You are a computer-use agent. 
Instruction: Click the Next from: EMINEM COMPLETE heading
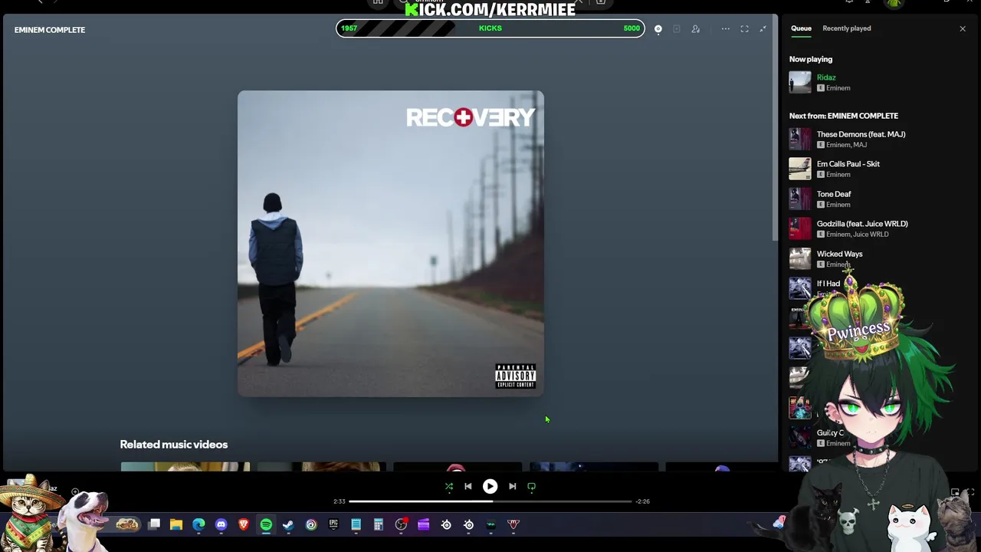pyautogui.click(x=844, y=116)
